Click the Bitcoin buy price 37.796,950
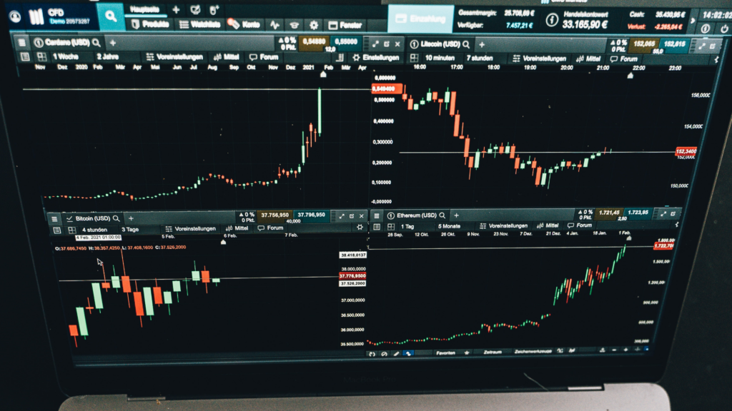Image resolution: width=732 pixels, height=411 pixels. click(x=312, y=214)
